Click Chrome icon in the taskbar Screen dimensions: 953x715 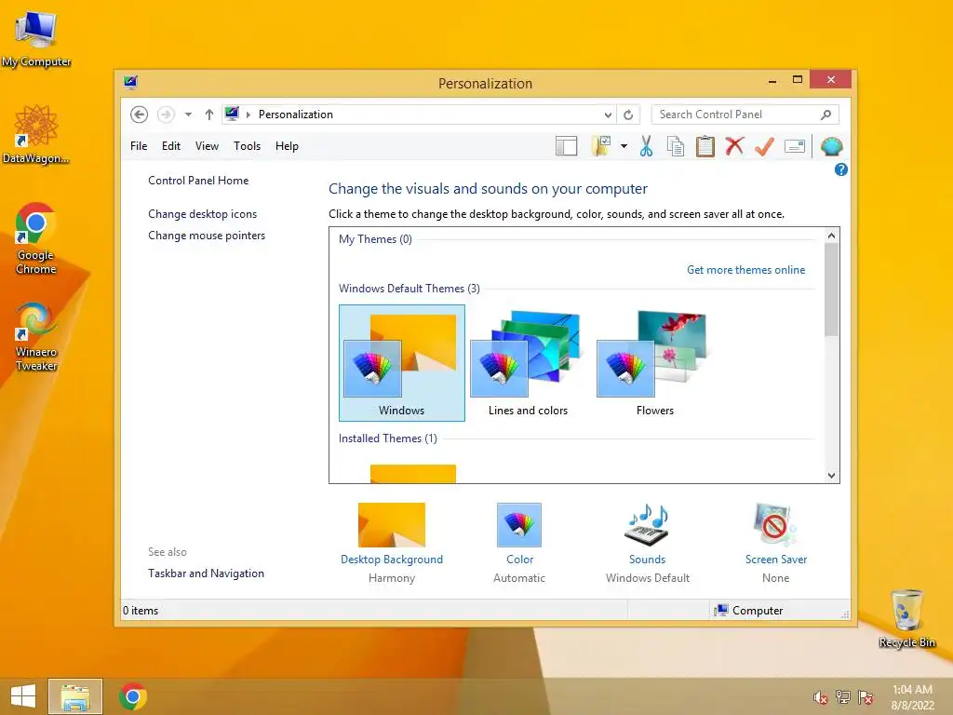(133, 696)
